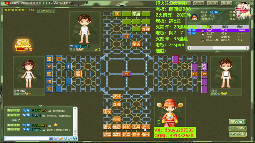This screenshot has height=143, width=255.
Task: Click the top player 我纷飞 avatar
Action: click(x=84, y=29)
